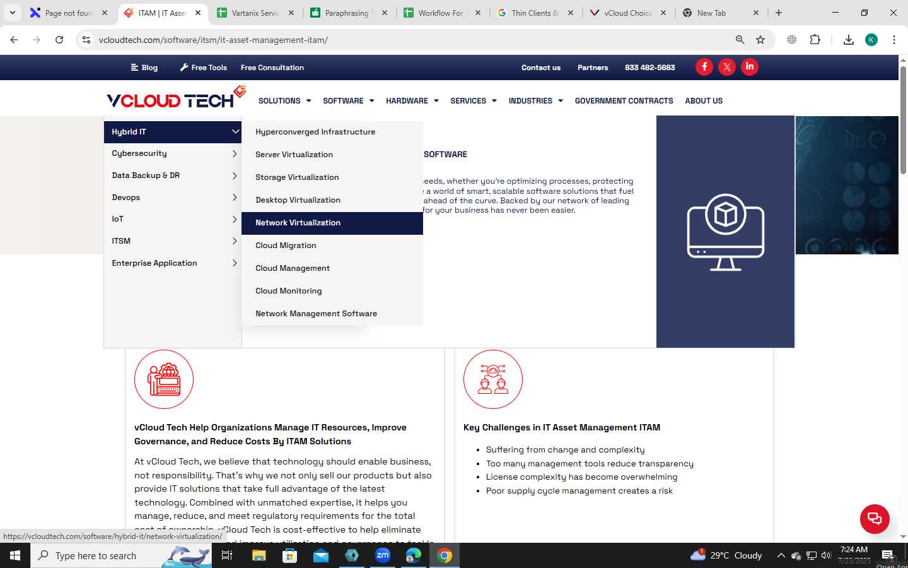Image resolution: width=908 pixels, height=568 pixels.
Task: Open the Free Consultation link
Action: pyautogui.click(x=272, y=68)
